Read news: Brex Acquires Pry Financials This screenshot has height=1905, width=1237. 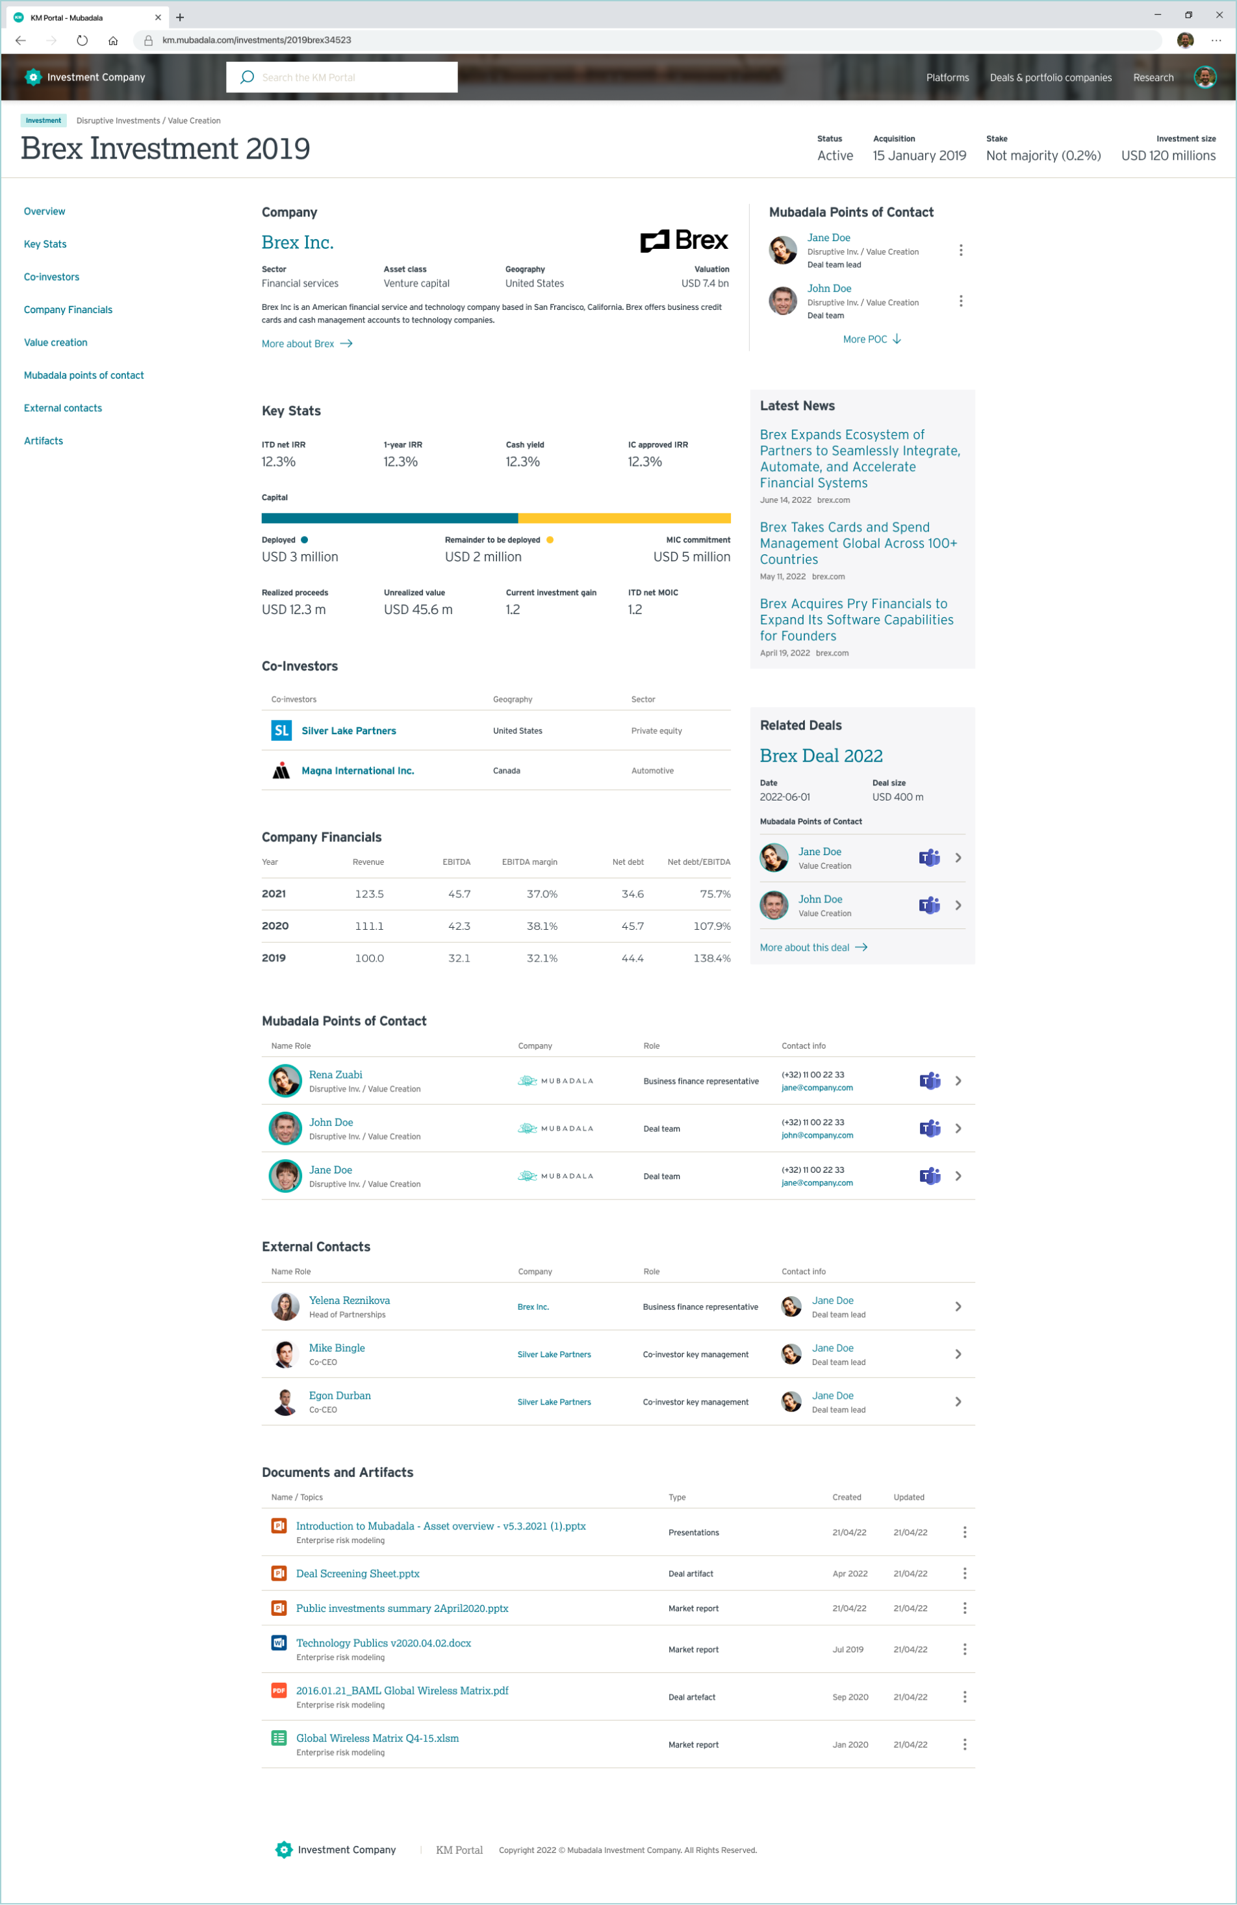[856, 620]
